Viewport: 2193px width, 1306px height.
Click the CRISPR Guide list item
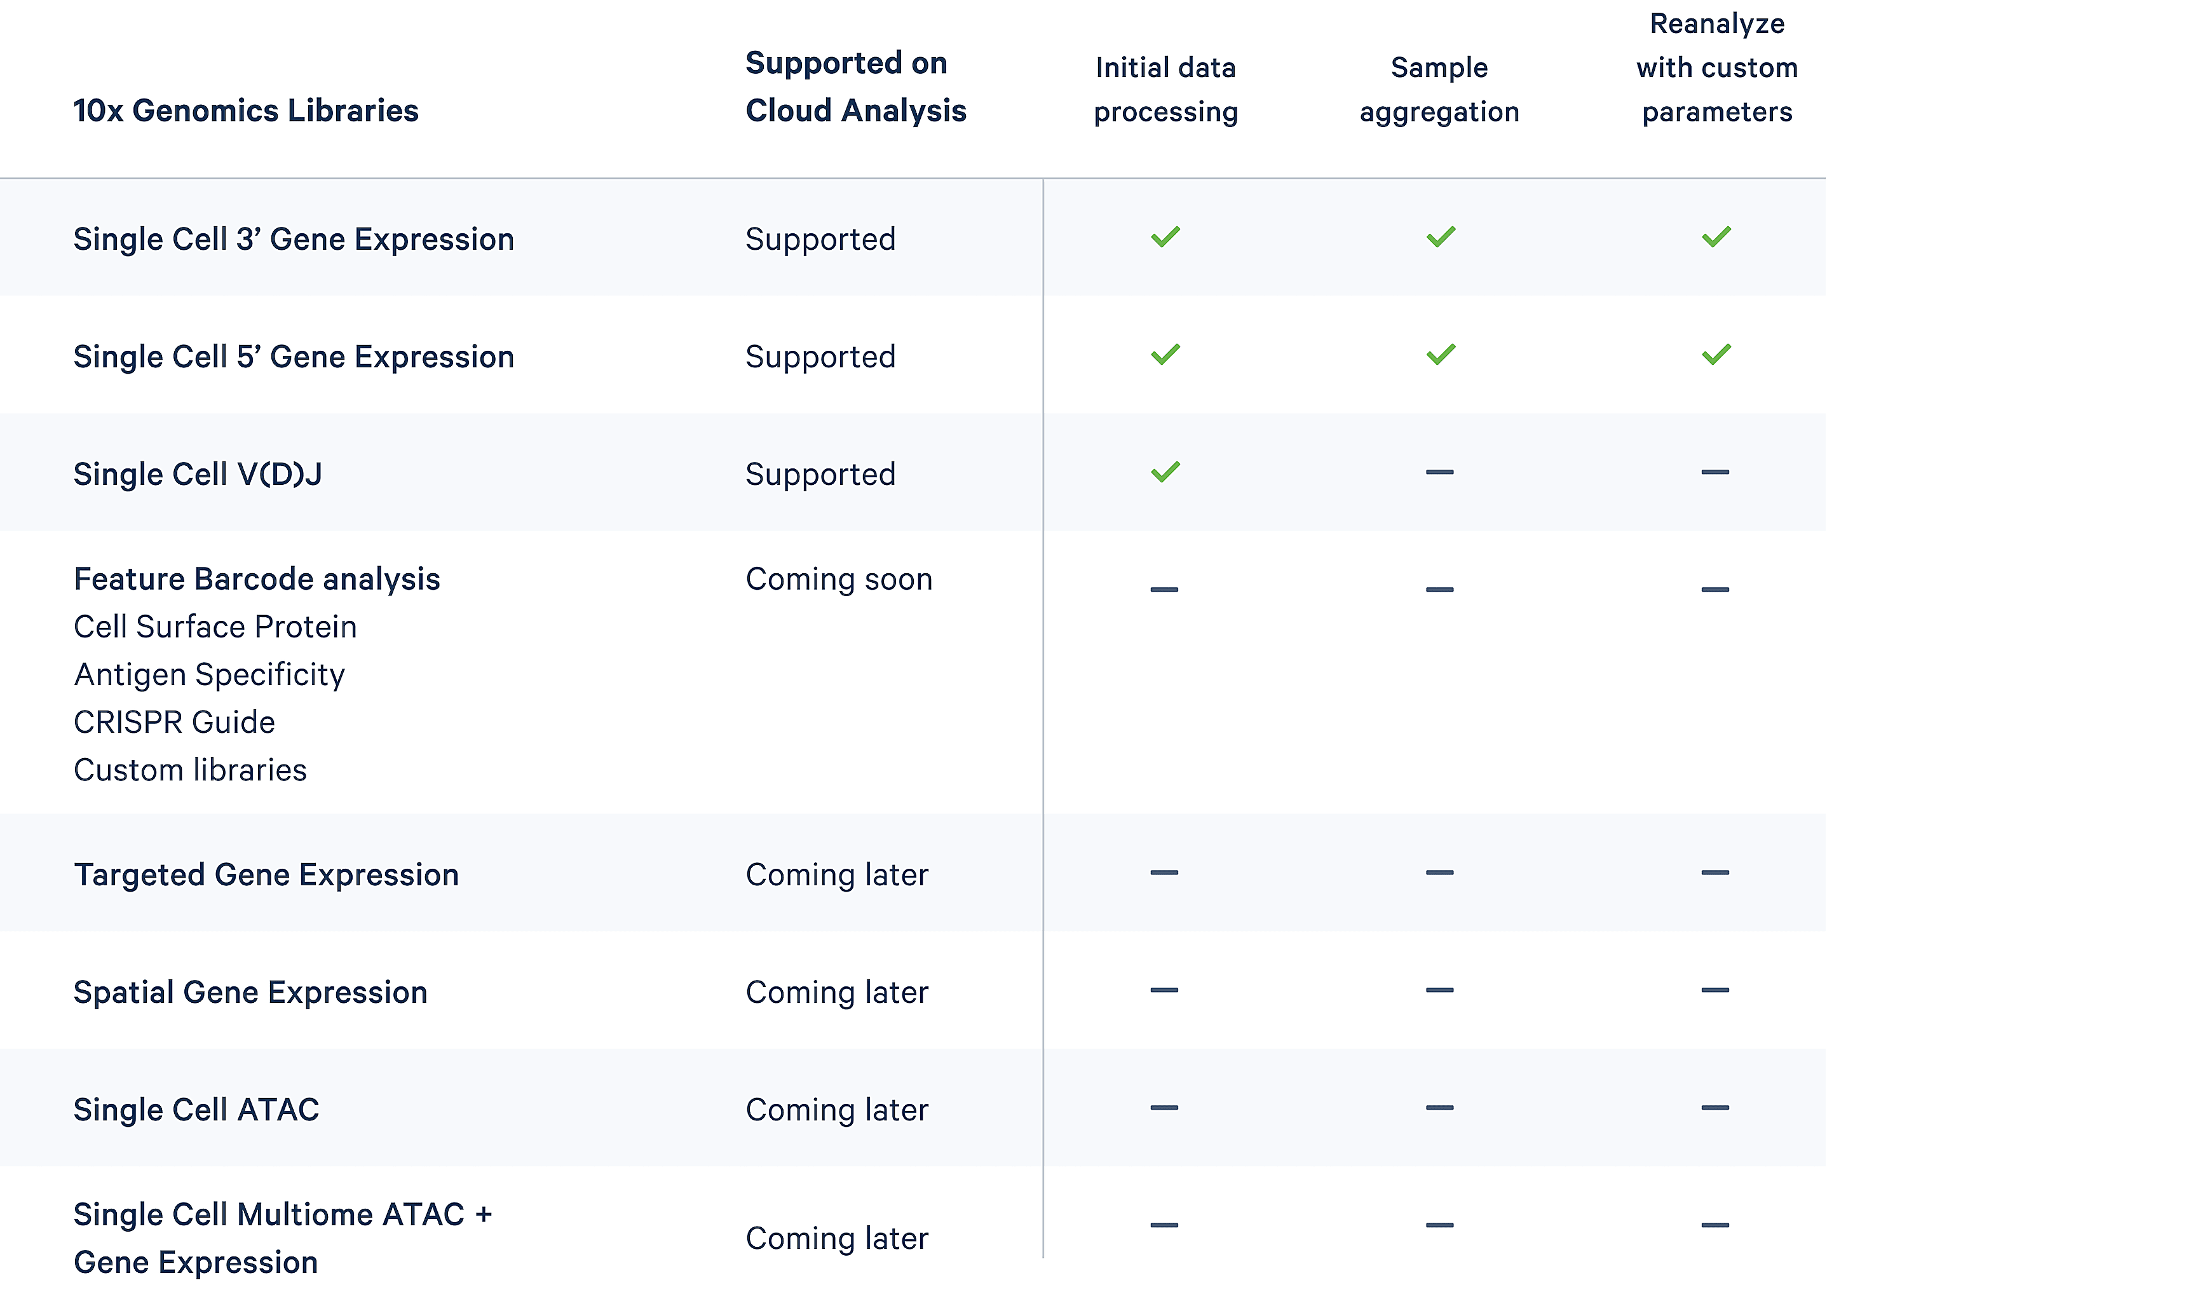pos(174,723)
